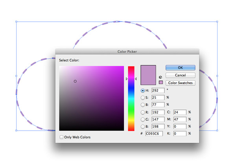Click the left hue slider arrow handle
Image resolution: width=236 pixels, height=164 pixels.
[x=127, y=79]
